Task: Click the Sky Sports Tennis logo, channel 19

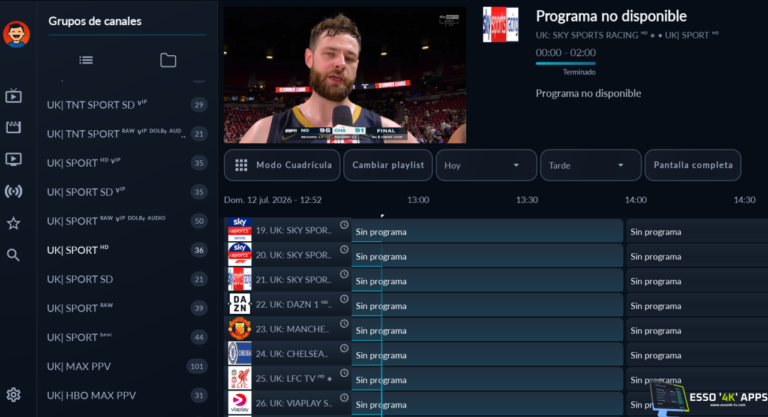Action: pos(239,230)
